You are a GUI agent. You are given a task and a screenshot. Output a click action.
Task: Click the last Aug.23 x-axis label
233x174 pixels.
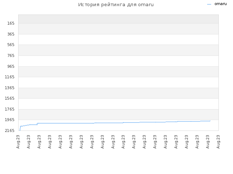[218, 142]
